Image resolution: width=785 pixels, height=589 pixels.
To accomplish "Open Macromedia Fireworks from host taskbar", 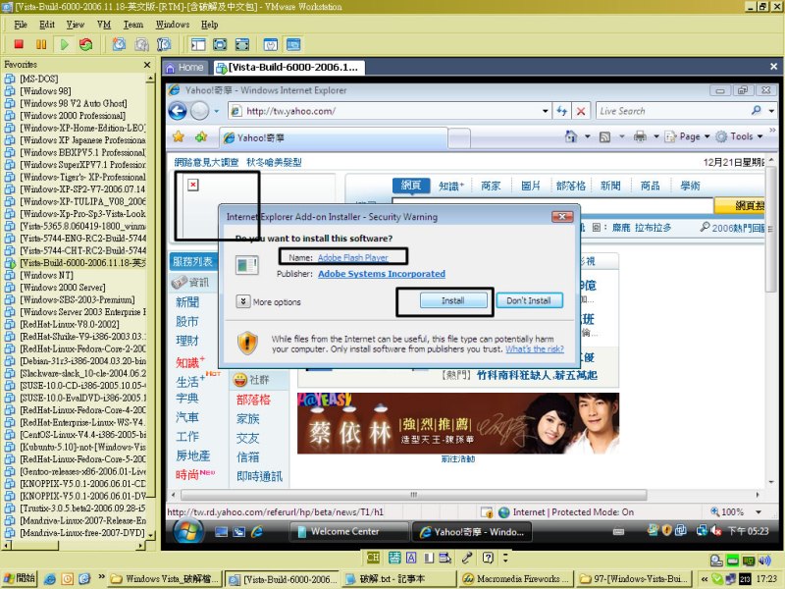I will [516, 579].
